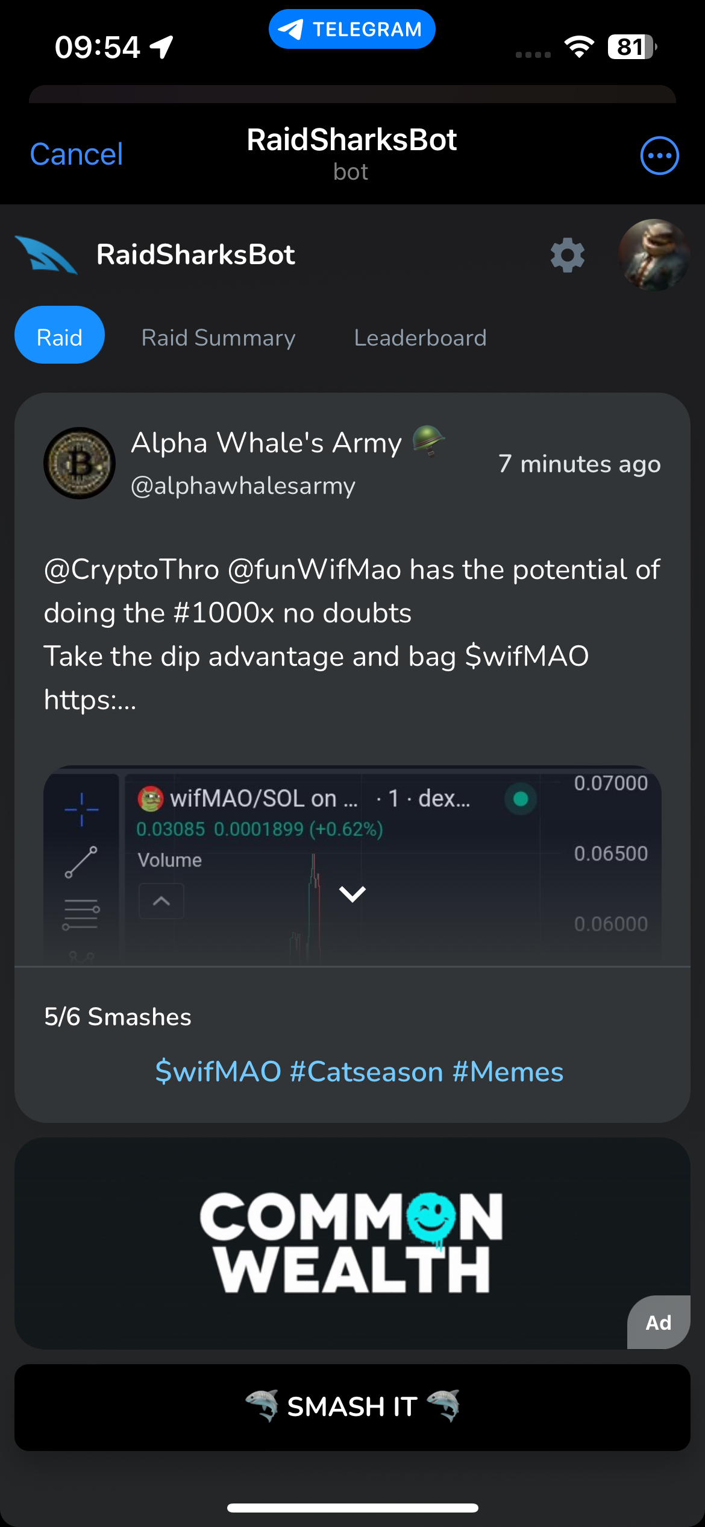Switch to Raid Summary tab
Viewport: 705px width, 1527px height.
tap(218, 338)
